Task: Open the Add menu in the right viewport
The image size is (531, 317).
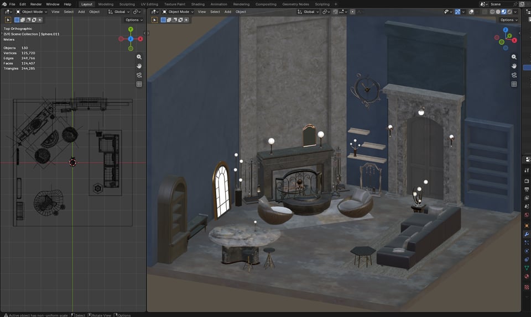Action: tap(228, 12)
